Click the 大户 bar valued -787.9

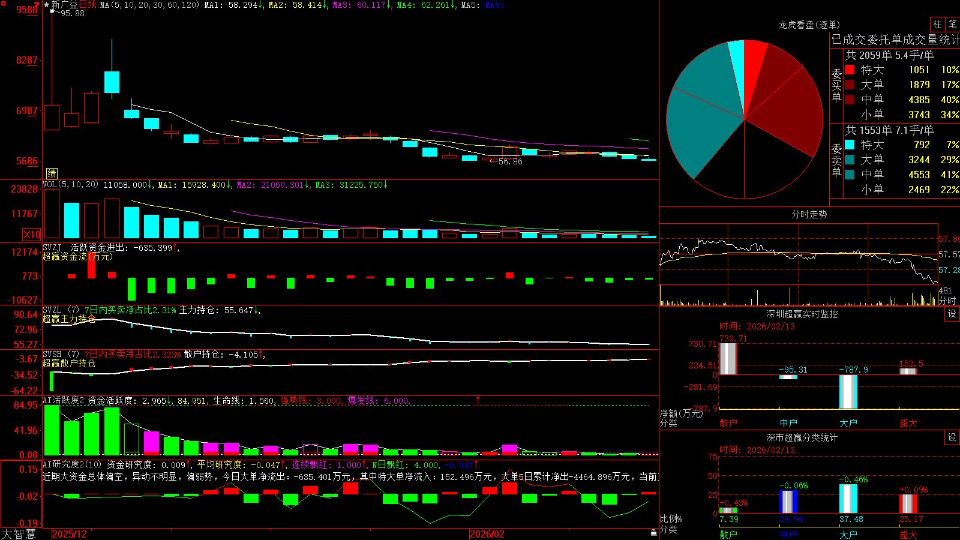tap(848, 391)
